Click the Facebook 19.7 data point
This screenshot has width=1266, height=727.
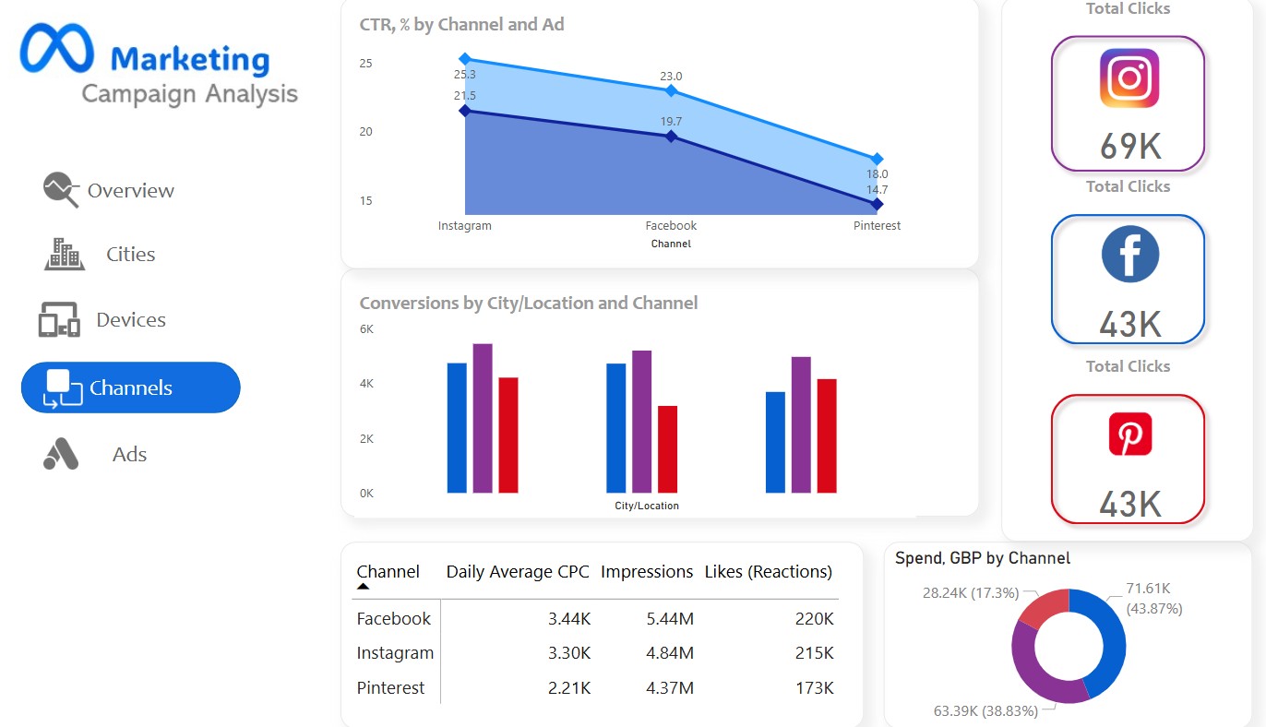[x=671, y=137]
